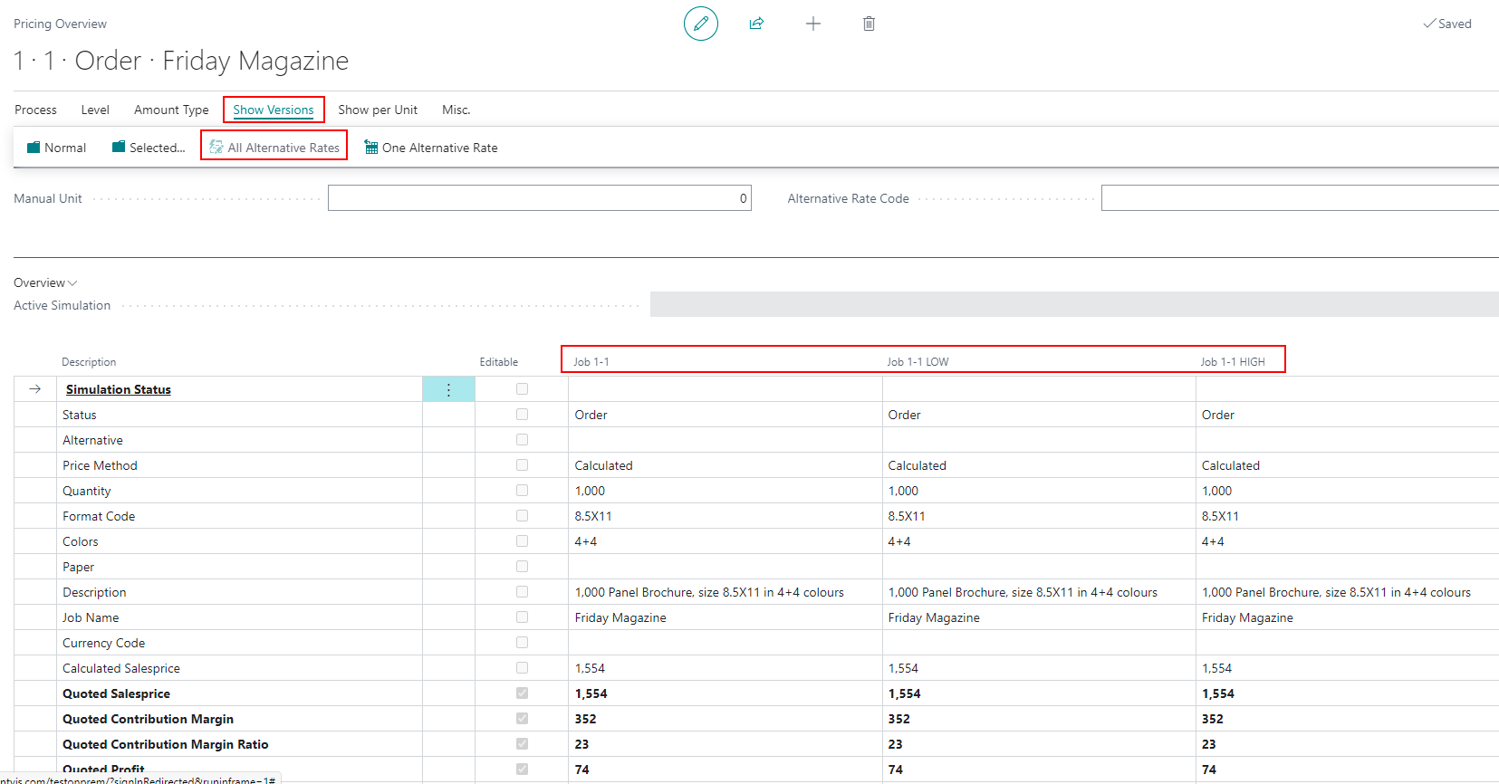1499x784 pixels.
Task: Toggle the Editable checkbox for Paper row
Action: [x=522, y=567]
